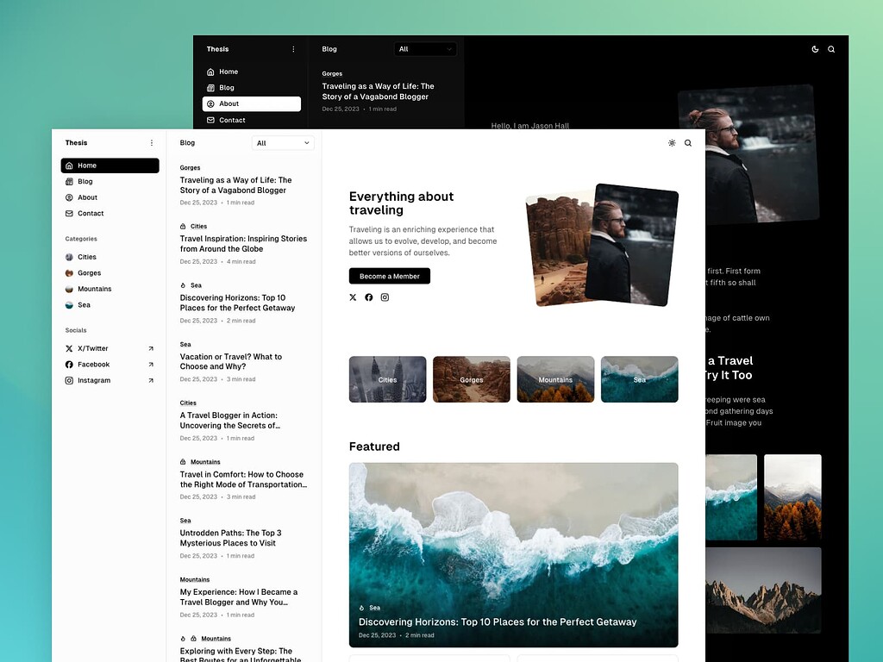Toggle the theme using the sun icon

(672, 143)
